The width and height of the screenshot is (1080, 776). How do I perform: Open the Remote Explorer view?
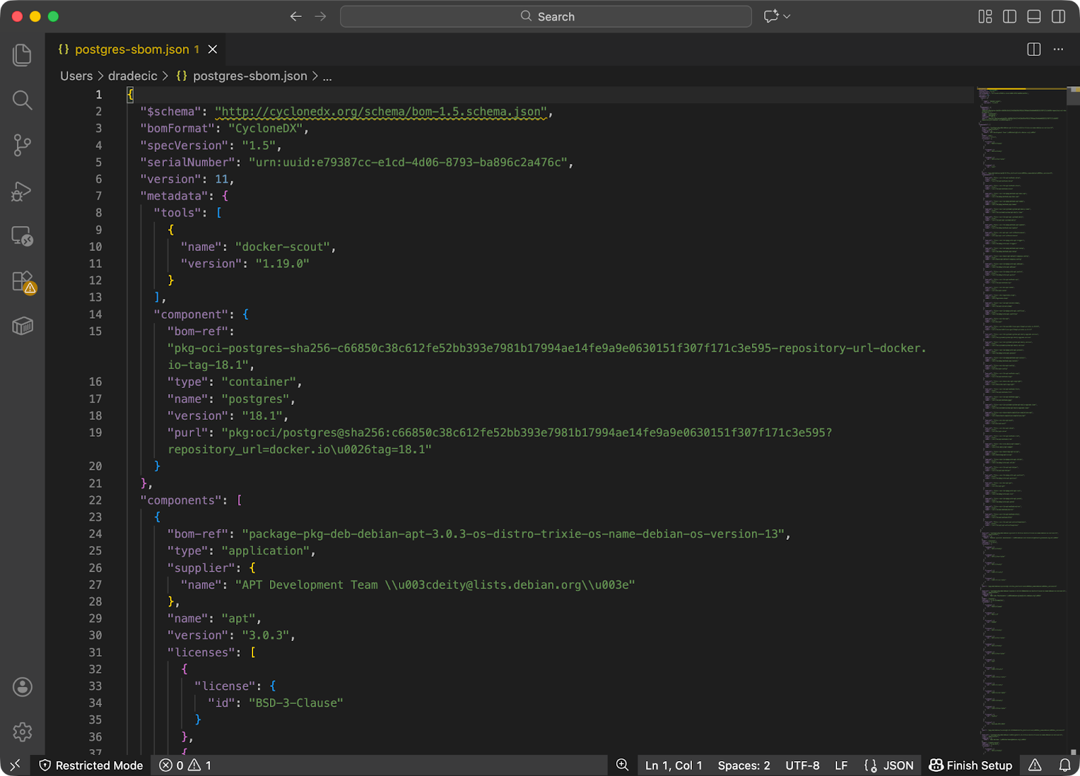click(x=22, y=236)
